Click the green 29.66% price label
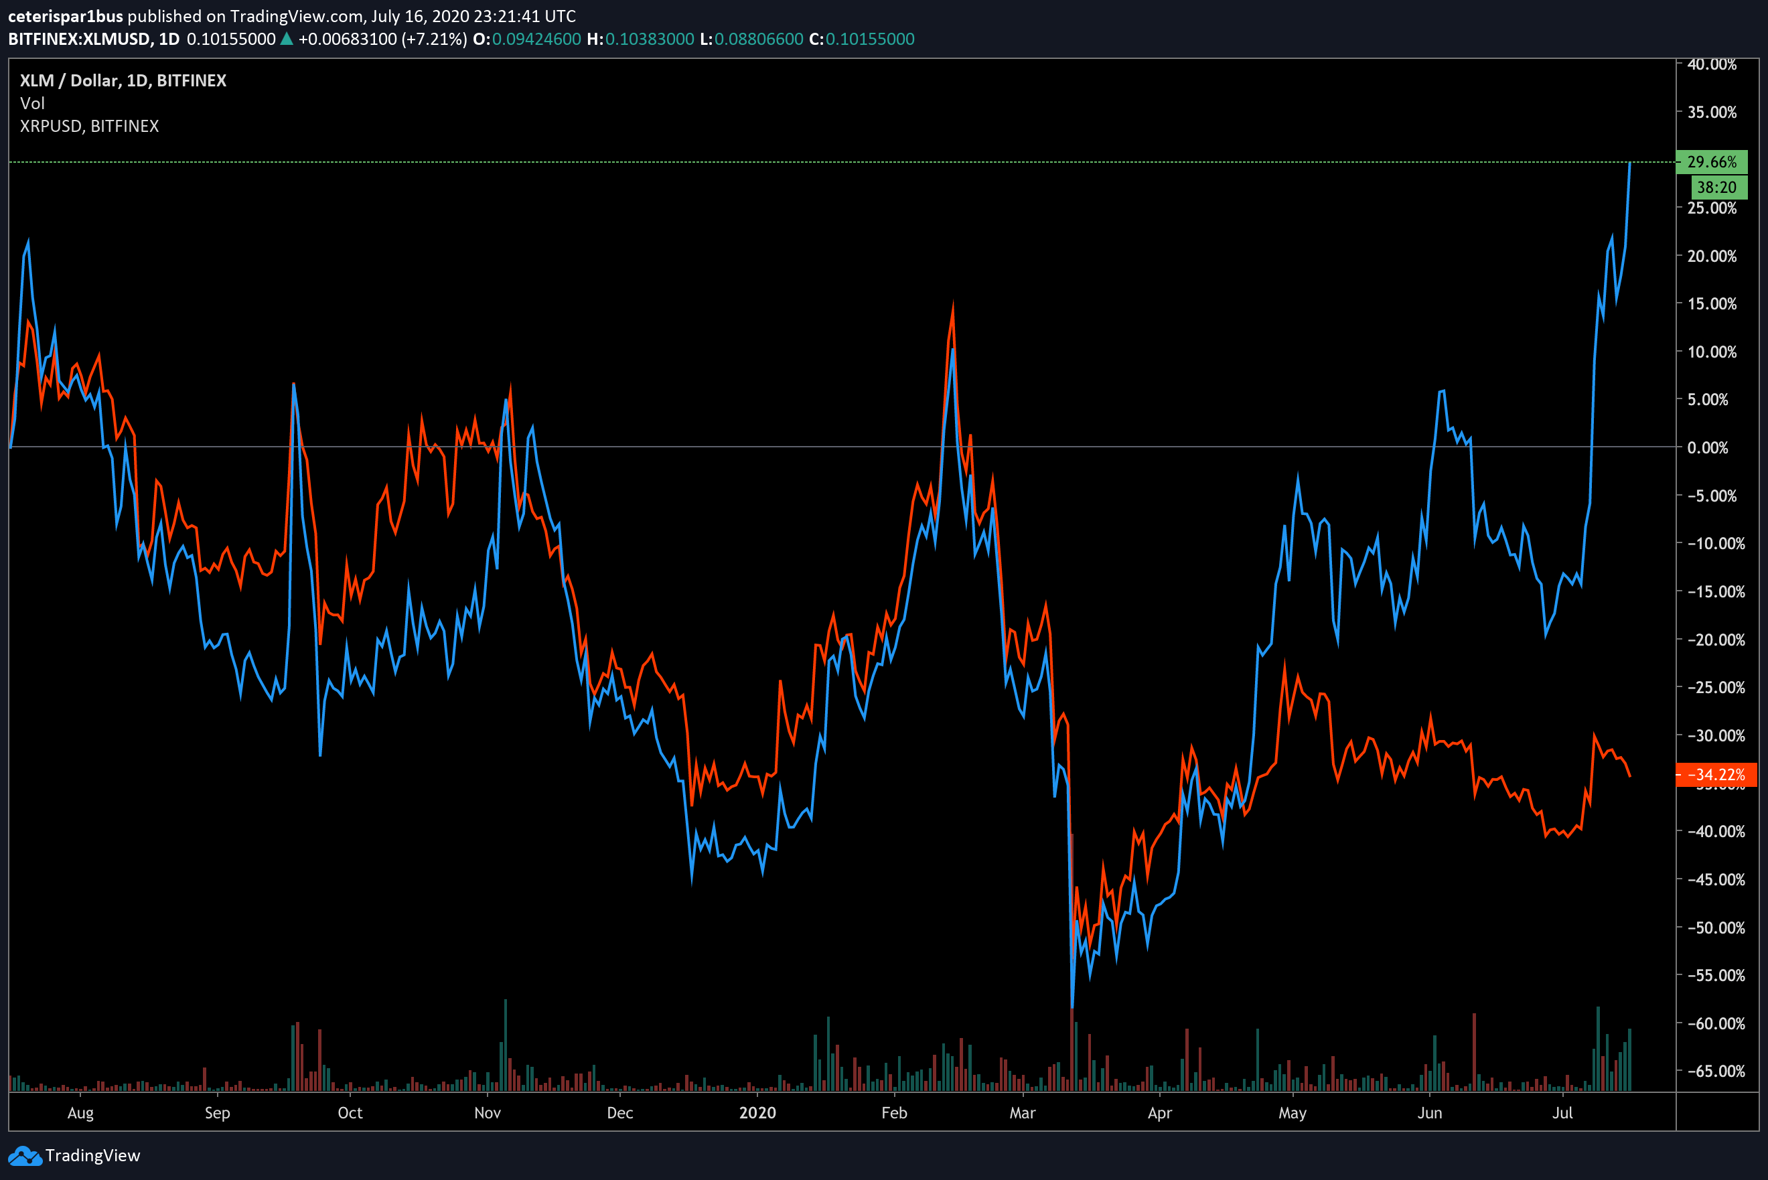The image size is (1768, 1180). (1711, 162)
